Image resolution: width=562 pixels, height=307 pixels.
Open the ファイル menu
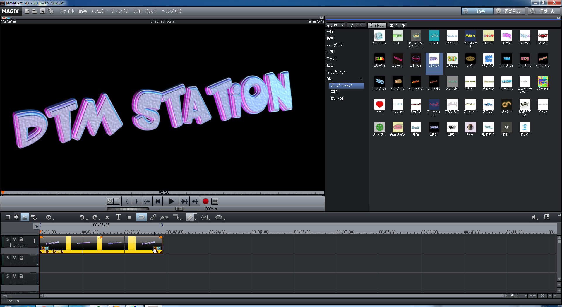(x=67, y=11)
